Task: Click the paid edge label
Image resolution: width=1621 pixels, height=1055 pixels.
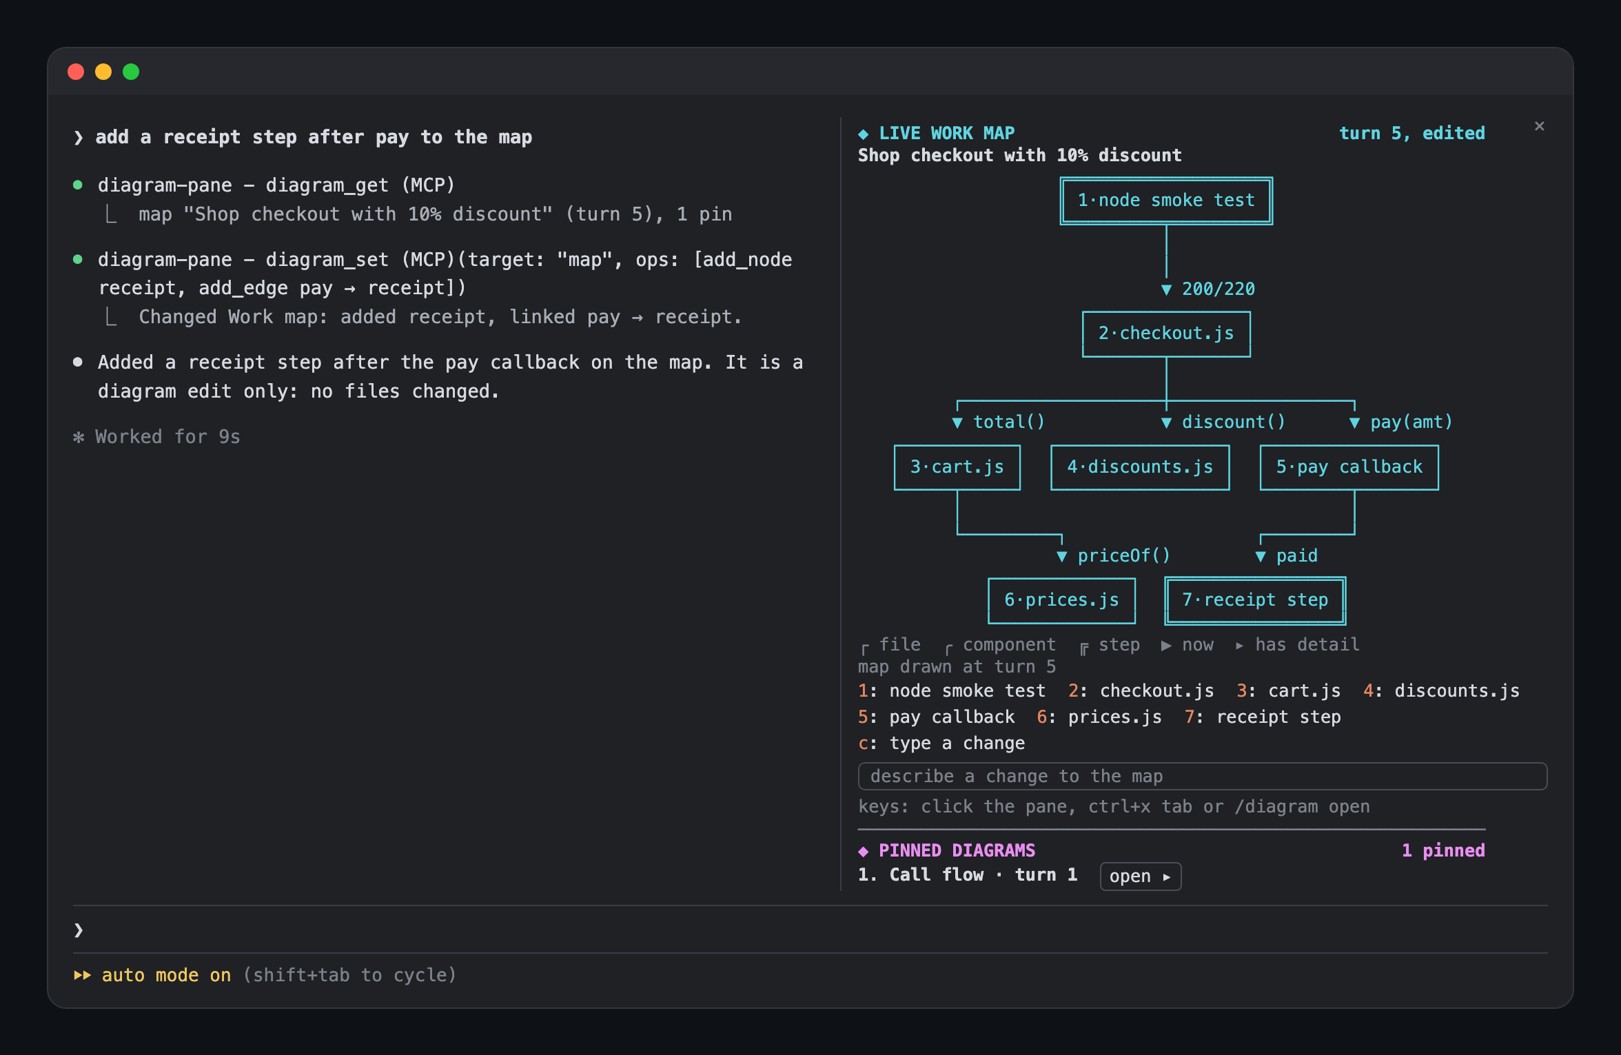Action: pos(1296,555)
